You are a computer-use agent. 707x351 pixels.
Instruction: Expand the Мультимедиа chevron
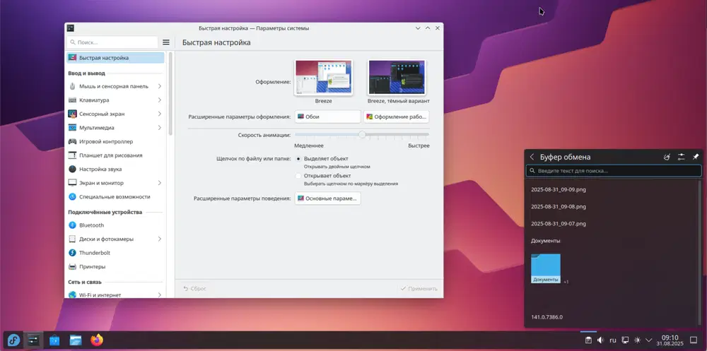[x=160, y=128]
